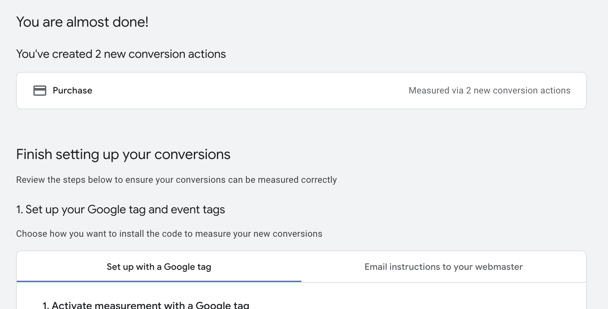The image size is (608, 309).
Task: Open 'Email instructions to your webmaster' tab
Action: (x=443, y=267)
